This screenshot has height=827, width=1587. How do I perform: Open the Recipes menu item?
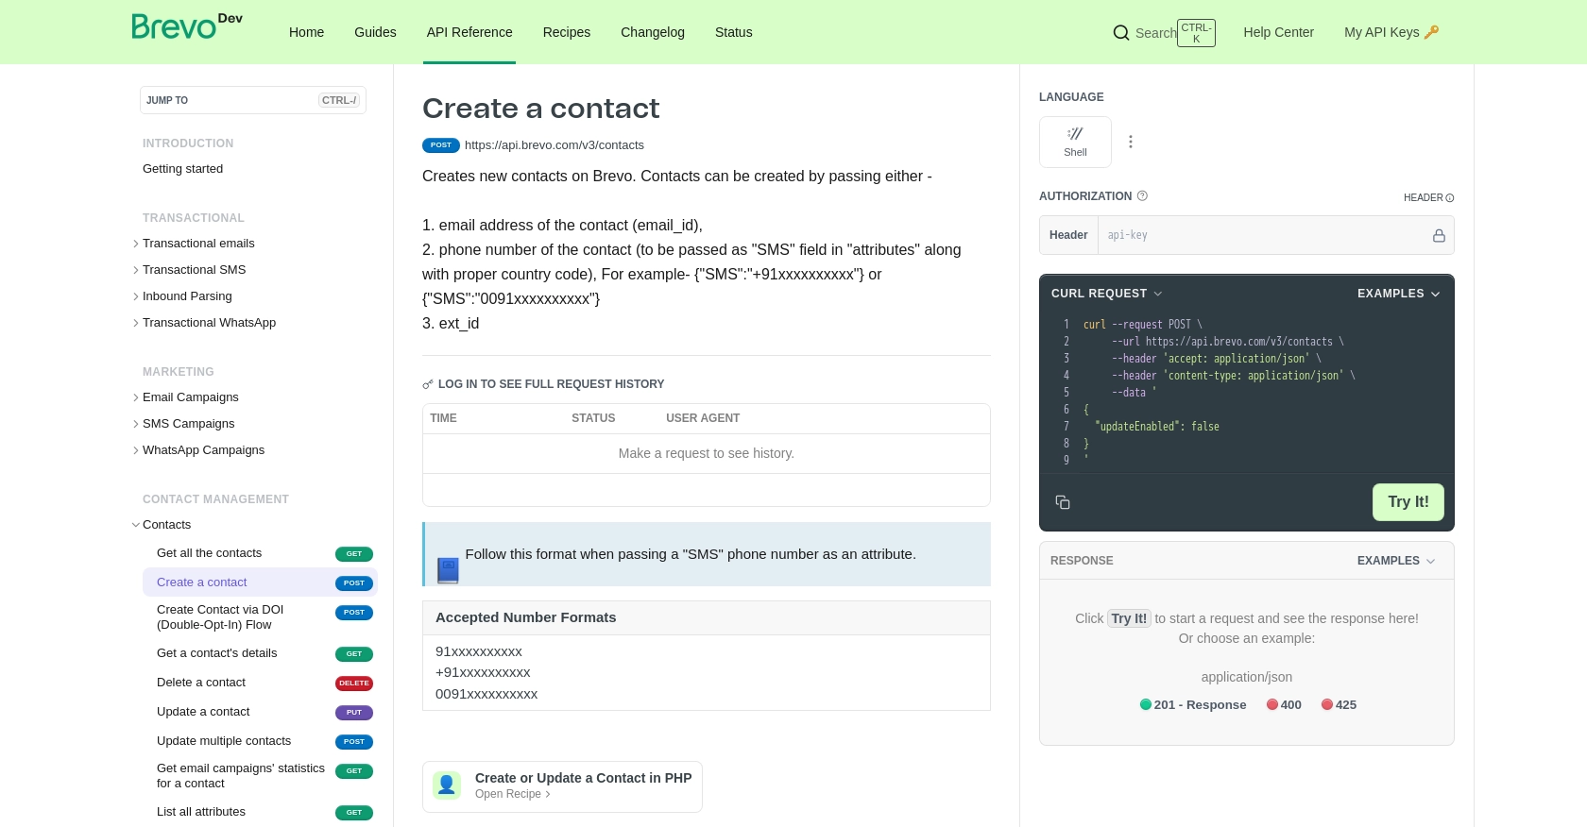(x=567, y=32)
